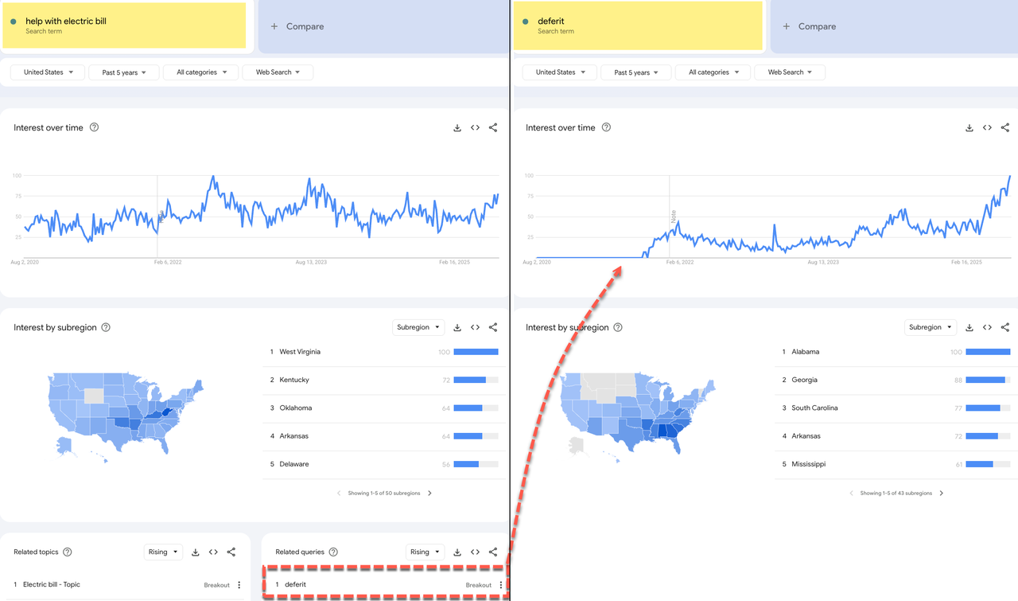
Task: Download the Related queries data
Action: [457, 552]
